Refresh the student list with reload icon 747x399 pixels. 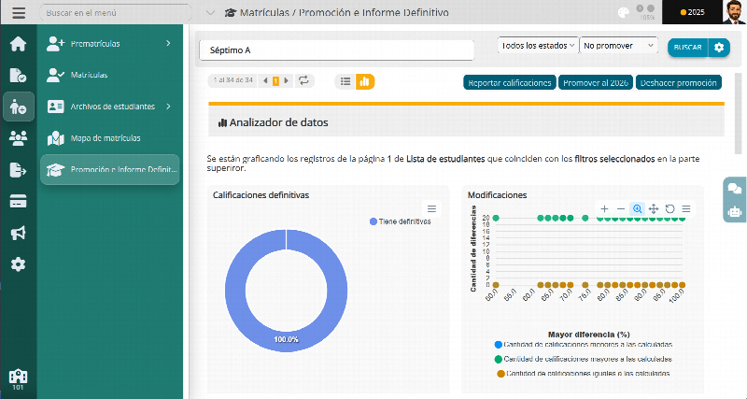click(303, 80)
